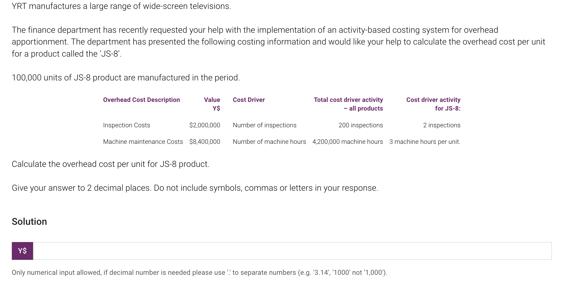The width and height of the screenshot is (580, 285).
Task: Click the Number of inspections cell
Action: 265,125
